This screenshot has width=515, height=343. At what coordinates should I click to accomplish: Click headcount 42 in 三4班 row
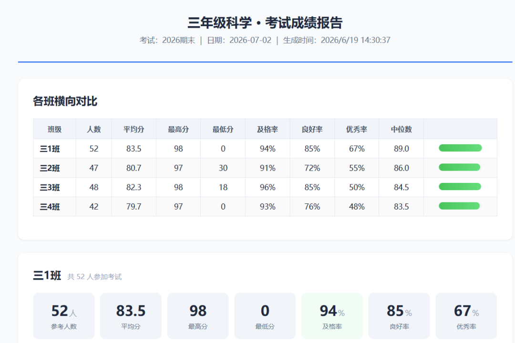coord(93,207)
